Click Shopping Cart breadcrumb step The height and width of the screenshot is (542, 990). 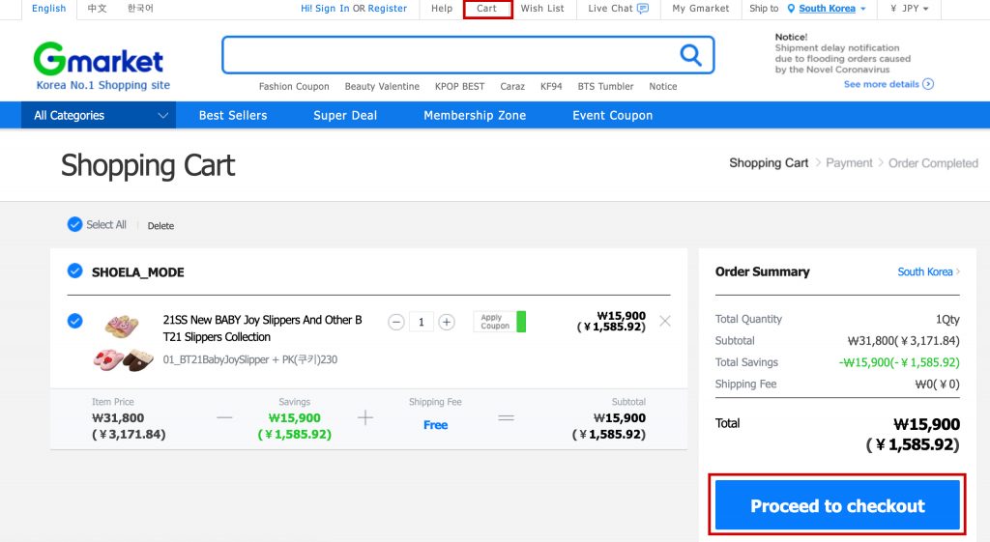click(x=769, y=163)
